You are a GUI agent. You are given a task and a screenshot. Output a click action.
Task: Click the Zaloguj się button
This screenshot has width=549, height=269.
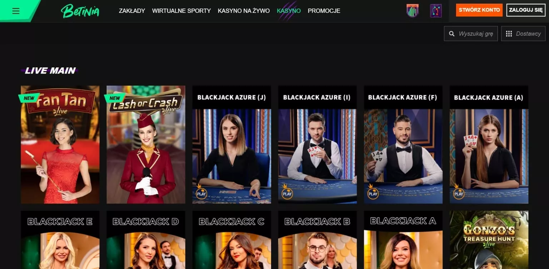(526, 10)
